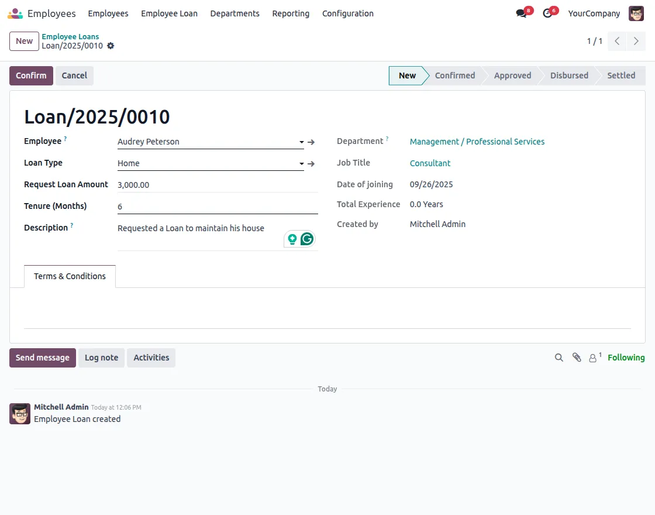The height and width of the screenshot is (515, 655).
Task: Click the gear icon beside Loan/2025/0010
Action: coord(111,46)
